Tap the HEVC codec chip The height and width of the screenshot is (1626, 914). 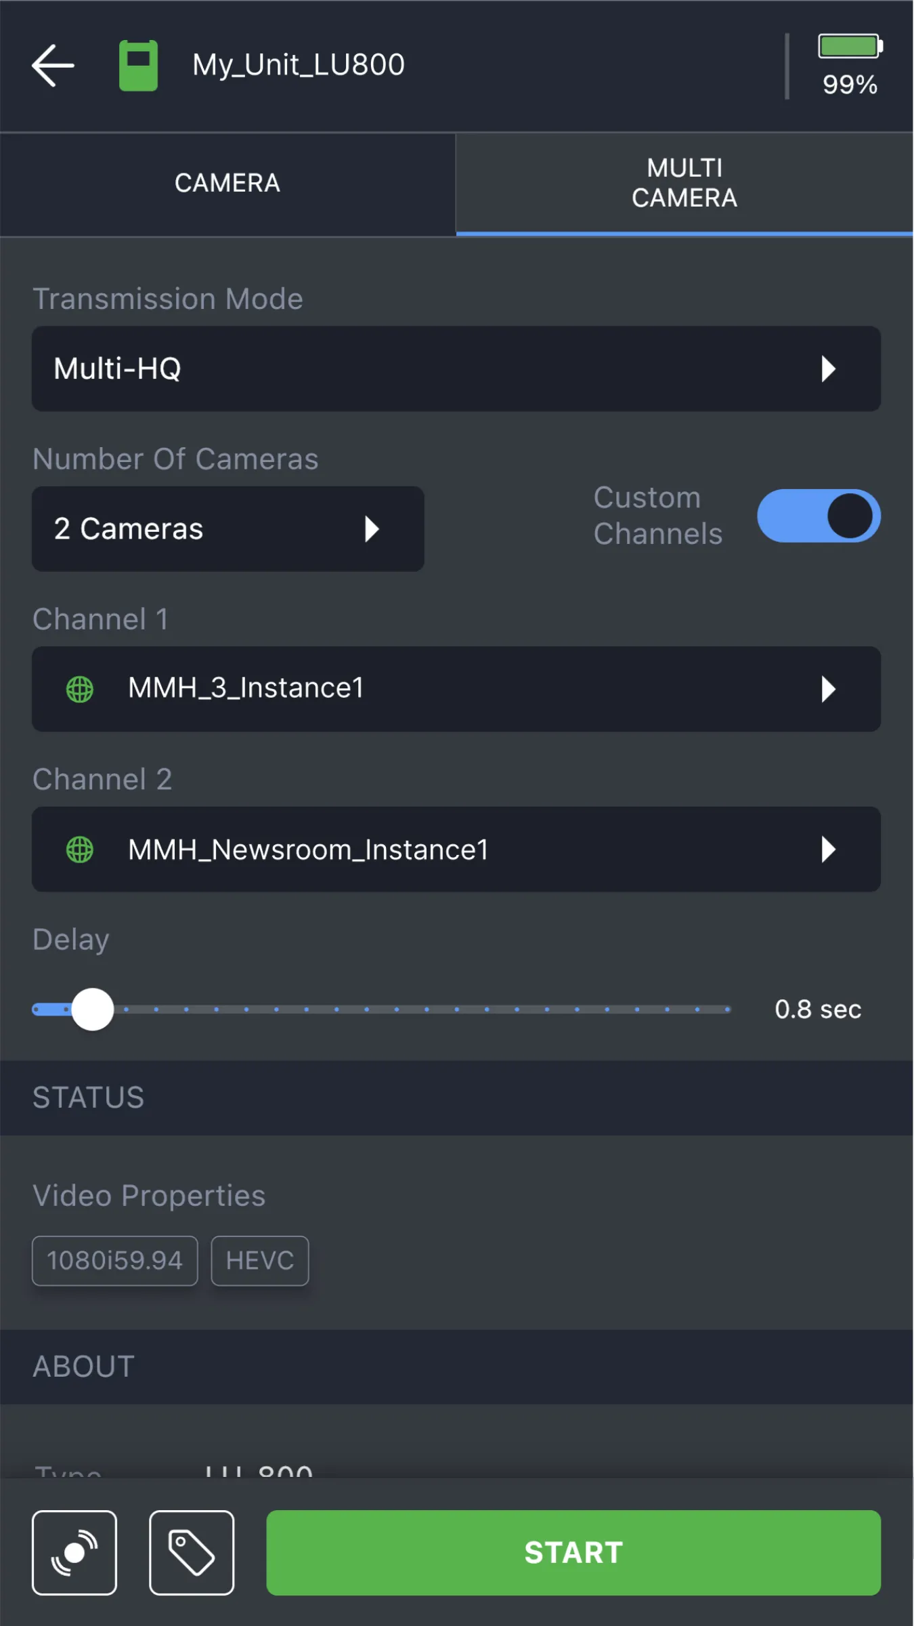click(x=260, y=1261)
